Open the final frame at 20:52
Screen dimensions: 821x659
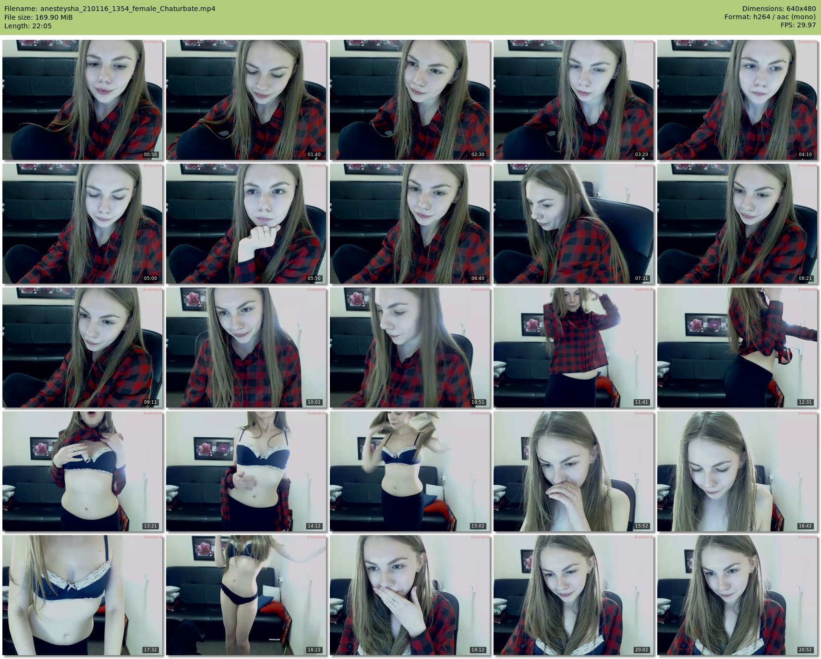click(x=737, y=595)
